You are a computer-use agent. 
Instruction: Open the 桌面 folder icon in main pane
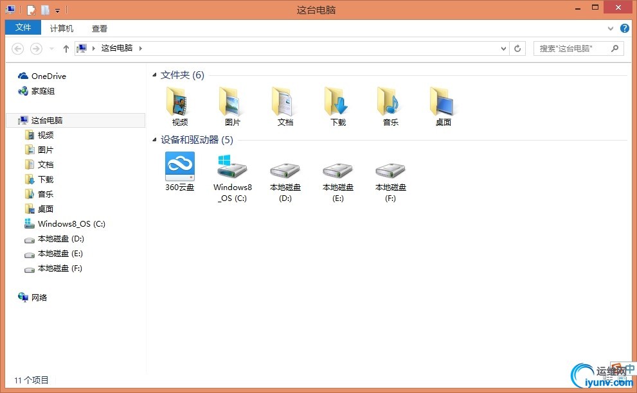[444, 101]
